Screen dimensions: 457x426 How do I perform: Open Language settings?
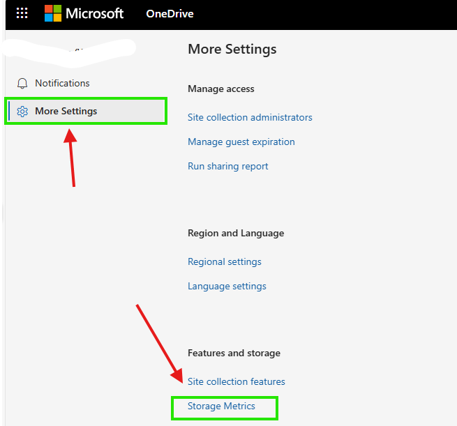click(x=227, y=287)
